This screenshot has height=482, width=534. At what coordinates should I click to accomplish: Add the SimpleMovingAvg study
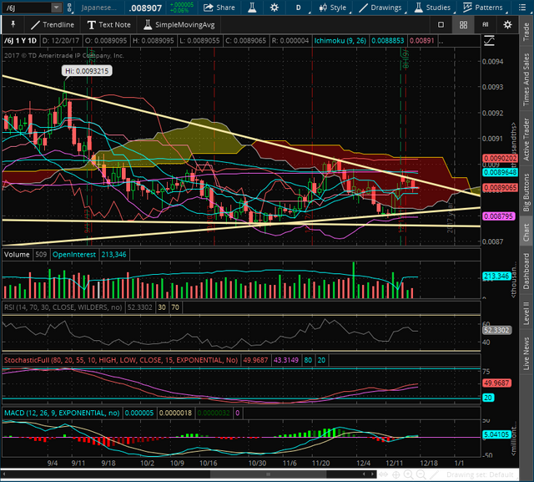click(x=179, y=24)
